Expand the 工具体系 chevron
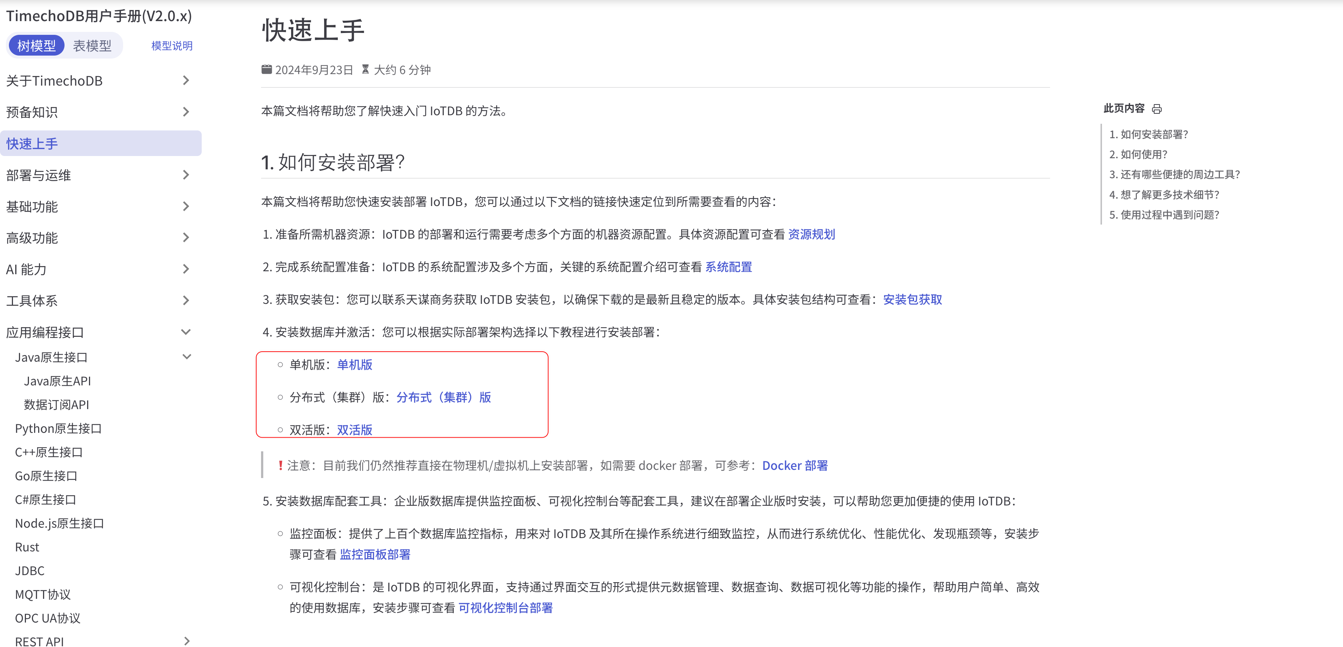This screenshot has height=647, width=1343. (x=186, y=300)
